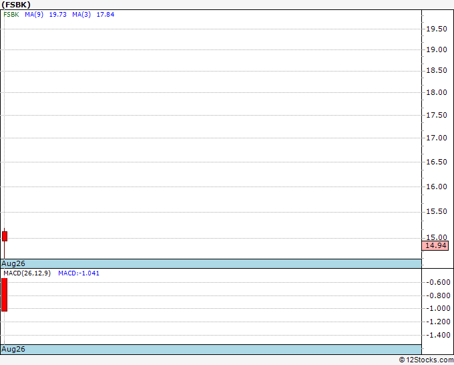The width and height of the screenshot is (454, 365).
Task: Click the MACD:-1.041 value text
Action: (x=79, y=273)
